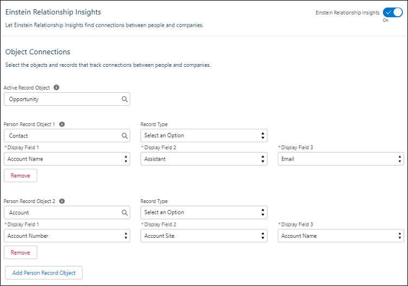Remove Person Record Object 2 (Account)

(21, 252)
